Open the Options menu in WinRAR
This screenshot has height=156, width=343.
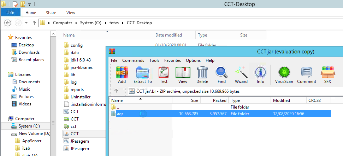click(193, 60)
